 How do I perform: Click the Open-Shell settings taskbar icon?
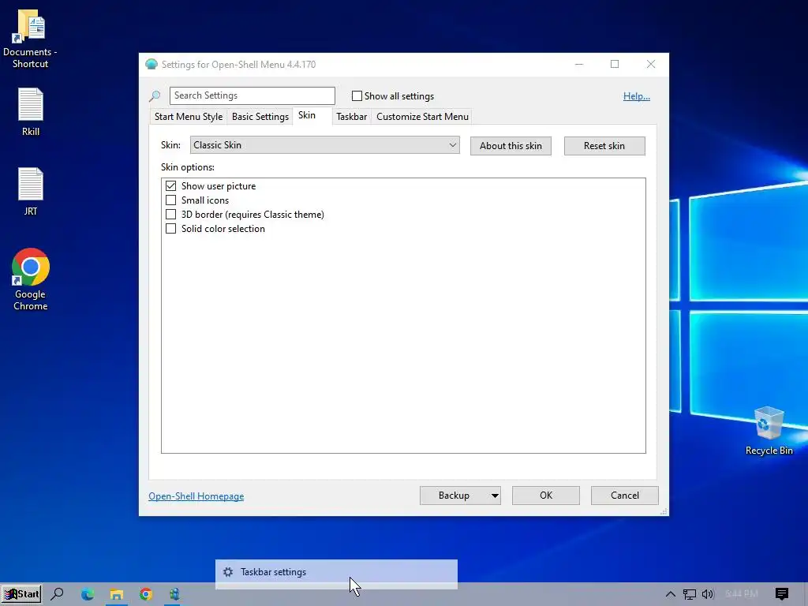[x=174, y=594]
